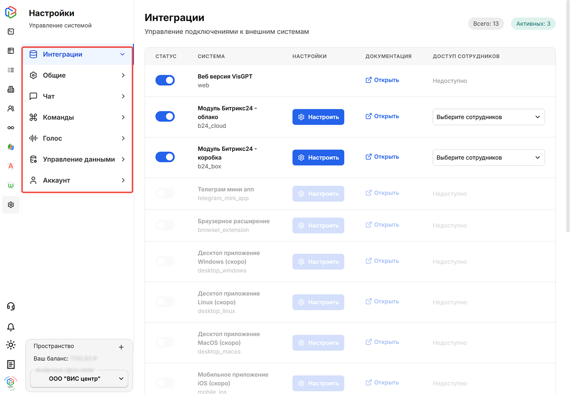Open the dashboard panel icon

click(x=11, y=51)
